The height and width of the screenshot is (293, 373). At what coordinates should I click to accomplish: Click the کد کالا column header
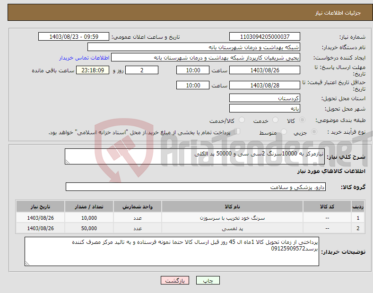327,207
